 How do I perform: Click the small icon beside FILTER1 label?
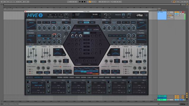pos(35,33)
